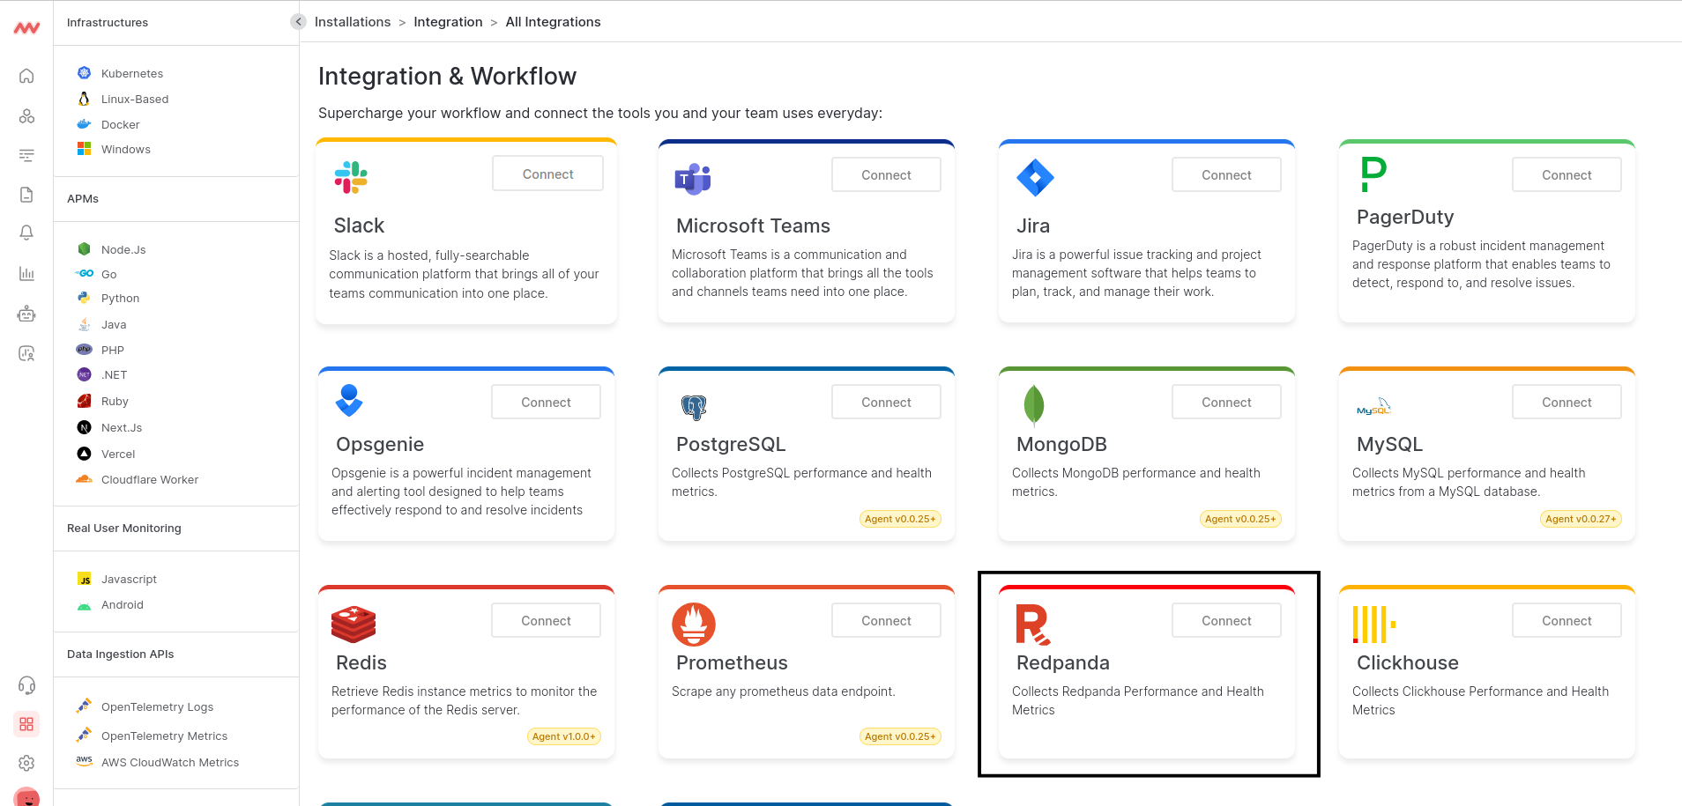Connect the PostgreSQL integration

point(886,403)
